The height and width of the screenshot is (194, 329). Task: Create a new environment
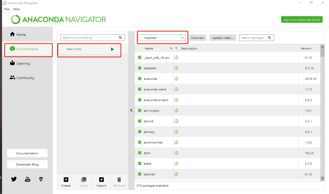pos(66,182)
